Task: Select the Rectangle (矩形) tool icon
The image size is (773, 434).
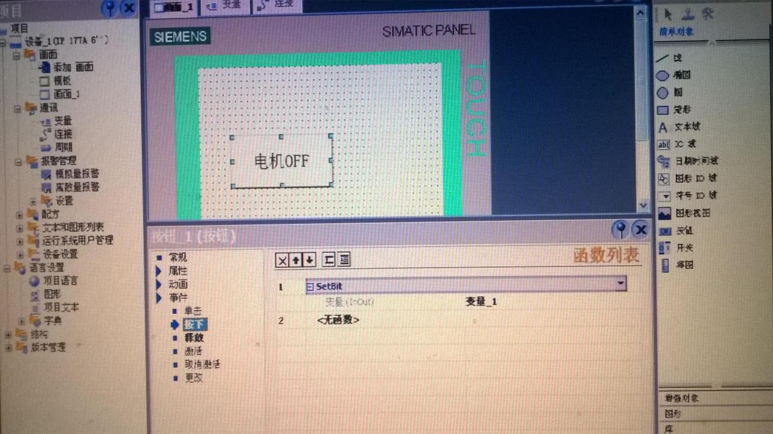Action: coord(662,110)
